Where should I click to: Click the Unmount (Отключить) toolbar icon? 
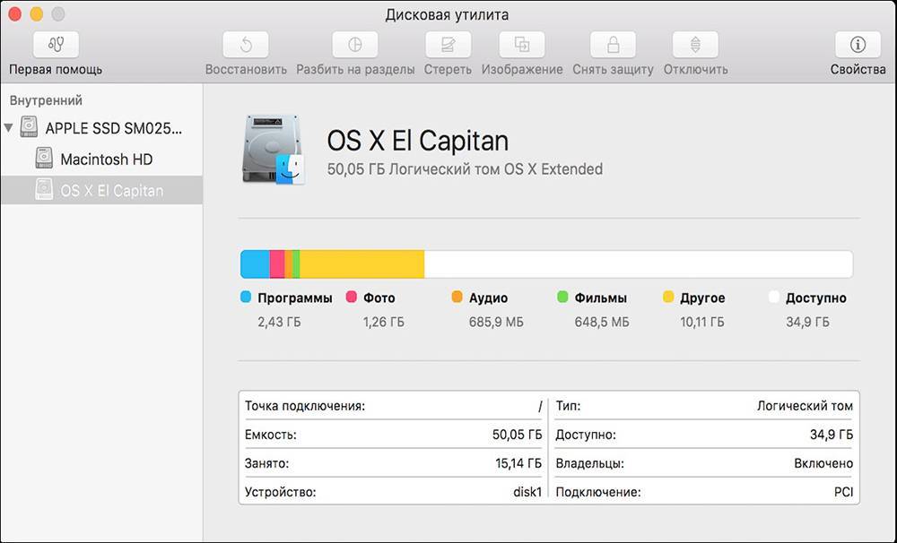[695, 45]
